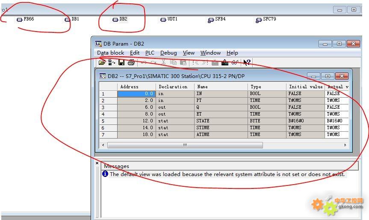The width and height of the screenshot is (369, 220).
Task: Click the address cell 12.0
Action: [136, 121]
